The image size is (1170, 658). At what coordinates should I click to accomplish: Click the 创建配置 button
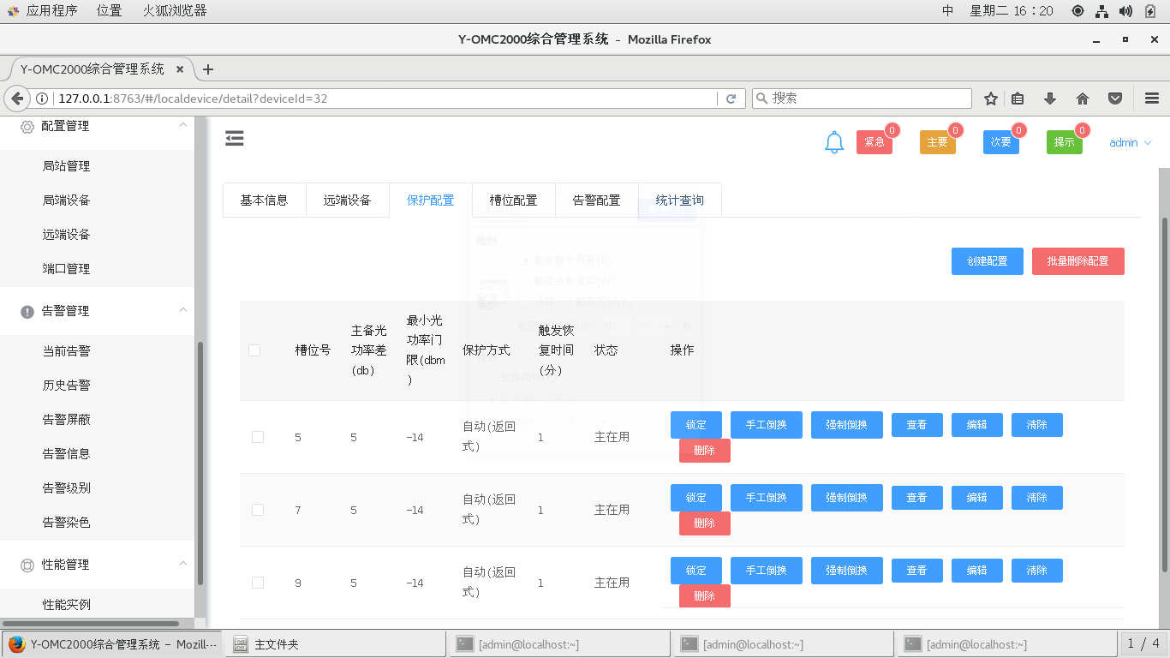(x=987, y=261)
